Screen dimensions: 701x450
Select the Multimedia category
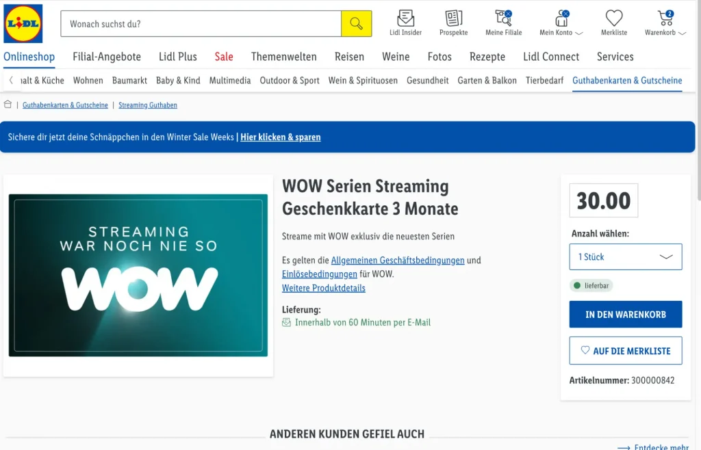(x=230, y=81)
